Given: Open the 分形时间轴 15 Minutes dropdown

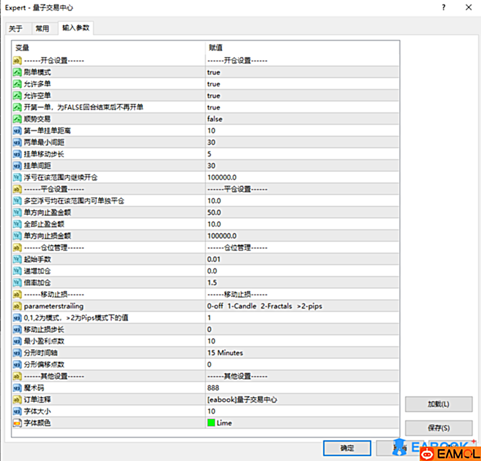Looking at the screenshot, I should (225, 352).
